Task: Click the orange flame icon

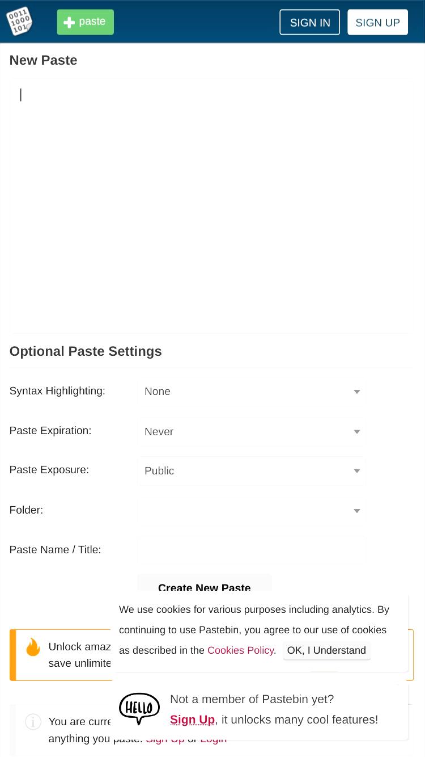Action: [33, 647]
